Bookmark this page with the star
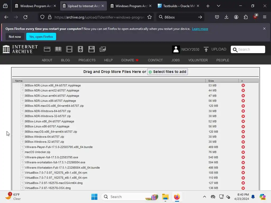 (x=150, y=17)
